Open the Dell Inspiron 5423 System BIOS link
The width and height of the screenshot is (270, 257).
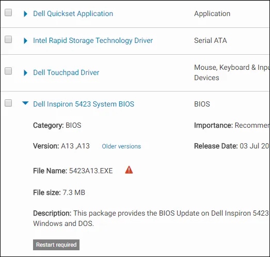click(84, 104)
